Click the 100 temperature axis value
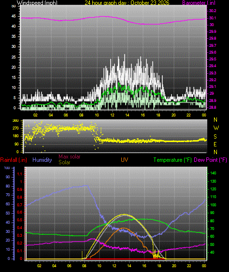The width and height of the screenshot is (229, 272). (213, 205)
